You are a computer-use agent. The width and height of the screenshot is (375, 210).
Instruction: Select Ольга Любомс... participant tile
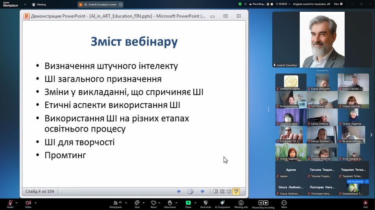coord(291,187)
